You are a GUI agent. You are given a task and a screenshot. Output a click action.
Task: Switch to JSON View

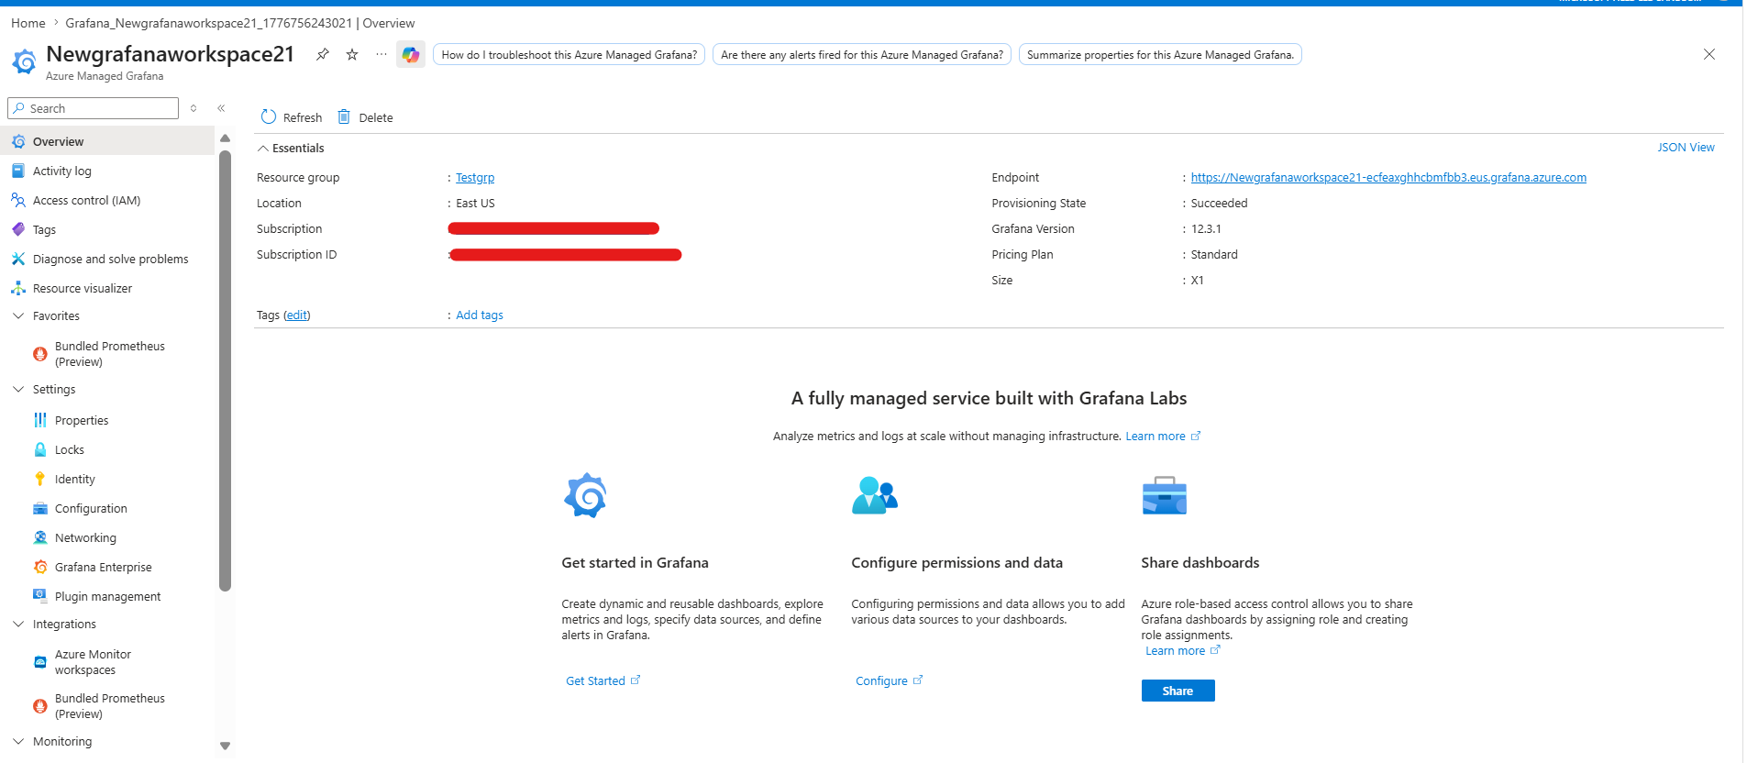click(x=1686, y=148)
